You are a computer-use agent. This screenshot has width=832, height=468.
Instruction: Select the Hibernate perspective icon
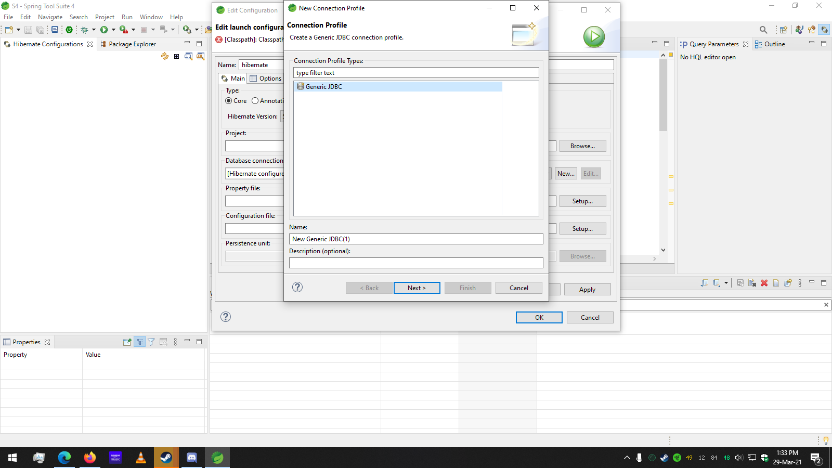(824, 30)
